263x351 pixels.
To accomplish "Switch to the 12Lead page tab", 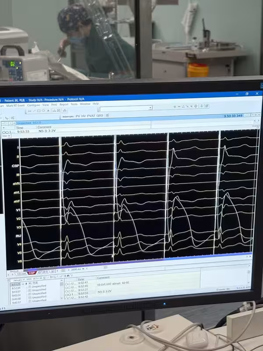I will tap(21, 273).
